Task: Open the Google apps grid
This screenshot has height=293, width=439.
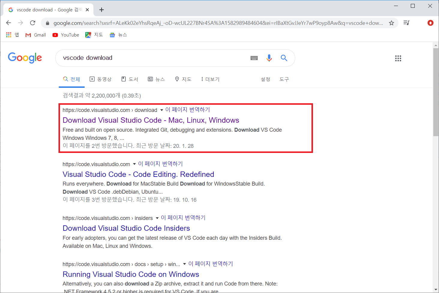Action: (x=398, y=58)
